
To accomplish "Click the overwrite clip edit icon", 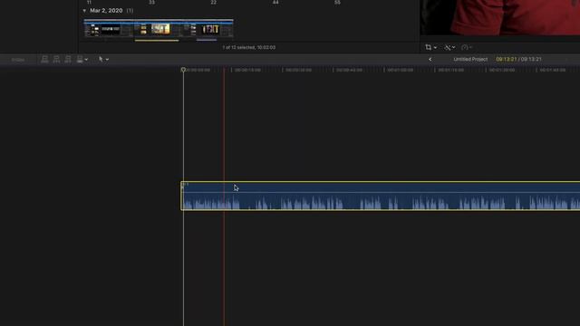I will 80,59.
